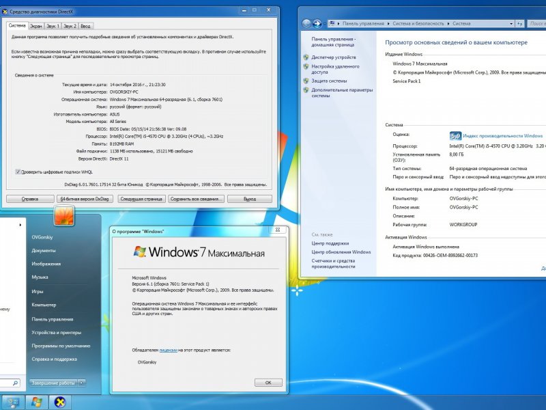Click the 'Завершение работы' shutdown button
This screenshot has width=546, height=410.
53,383
